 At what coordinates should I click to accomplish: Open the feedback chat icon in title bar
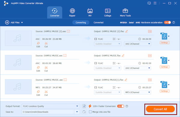[149, 3]
